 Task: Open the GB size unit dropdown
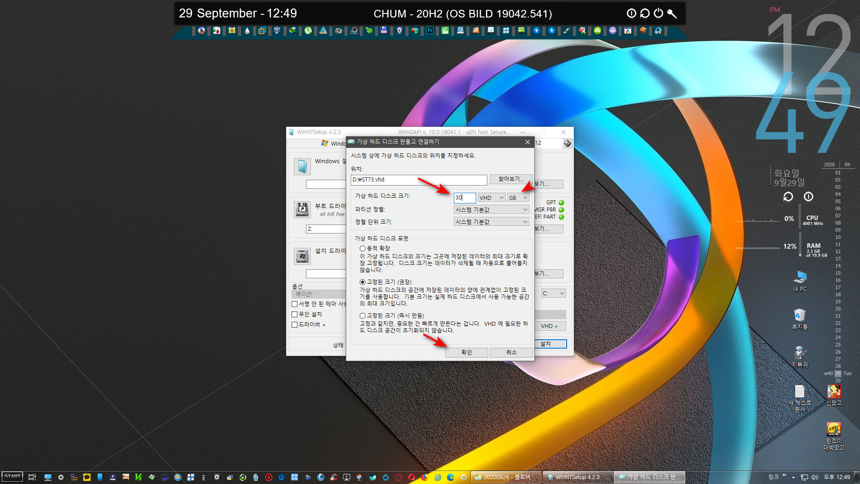click(x=518, y=198)
